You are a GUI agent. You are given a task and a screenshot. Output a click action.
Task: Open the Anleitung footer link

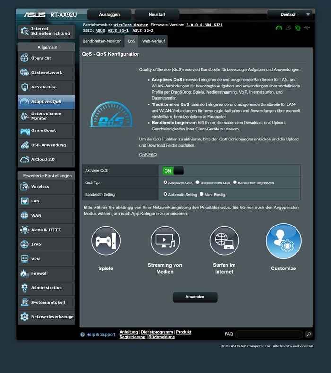click(129, 332)
